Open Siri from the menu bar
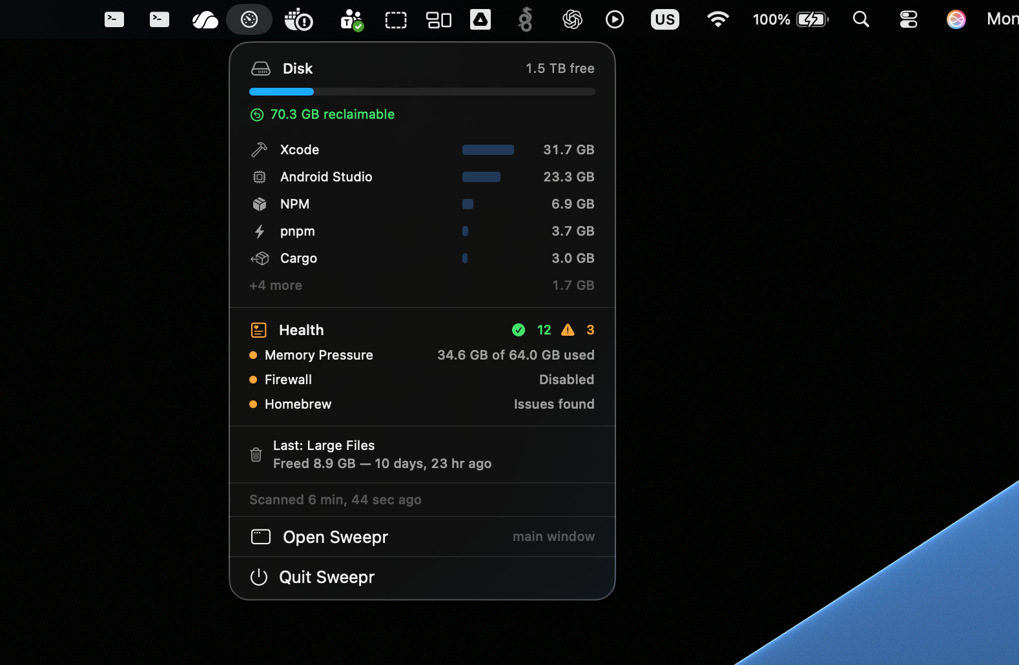The image size is (1019, 665). click(x=956, y=19)
